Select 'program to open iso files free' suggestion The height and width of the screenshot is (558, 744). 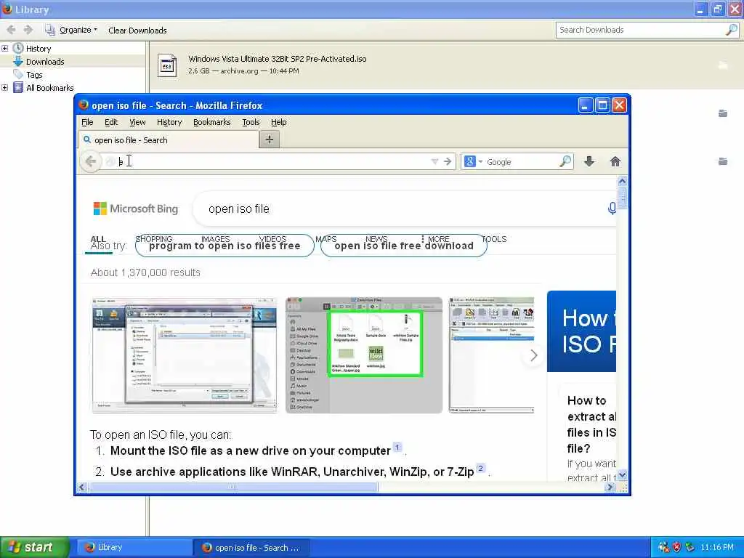click(225, 246)
